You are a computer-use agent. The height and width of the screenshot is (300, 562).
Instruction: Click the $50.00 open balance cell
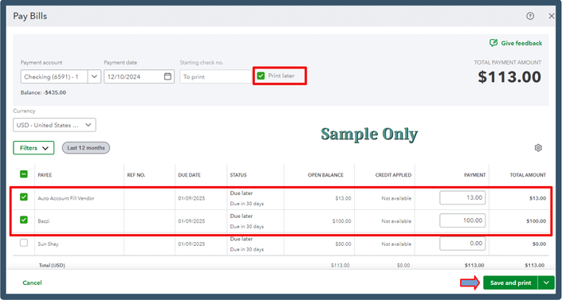tap(343, 244)
